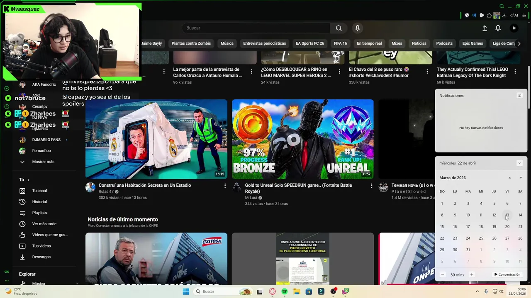The image size is (531, 298).
Task: Select March 13 in the calendar
Action: (507, 215)
